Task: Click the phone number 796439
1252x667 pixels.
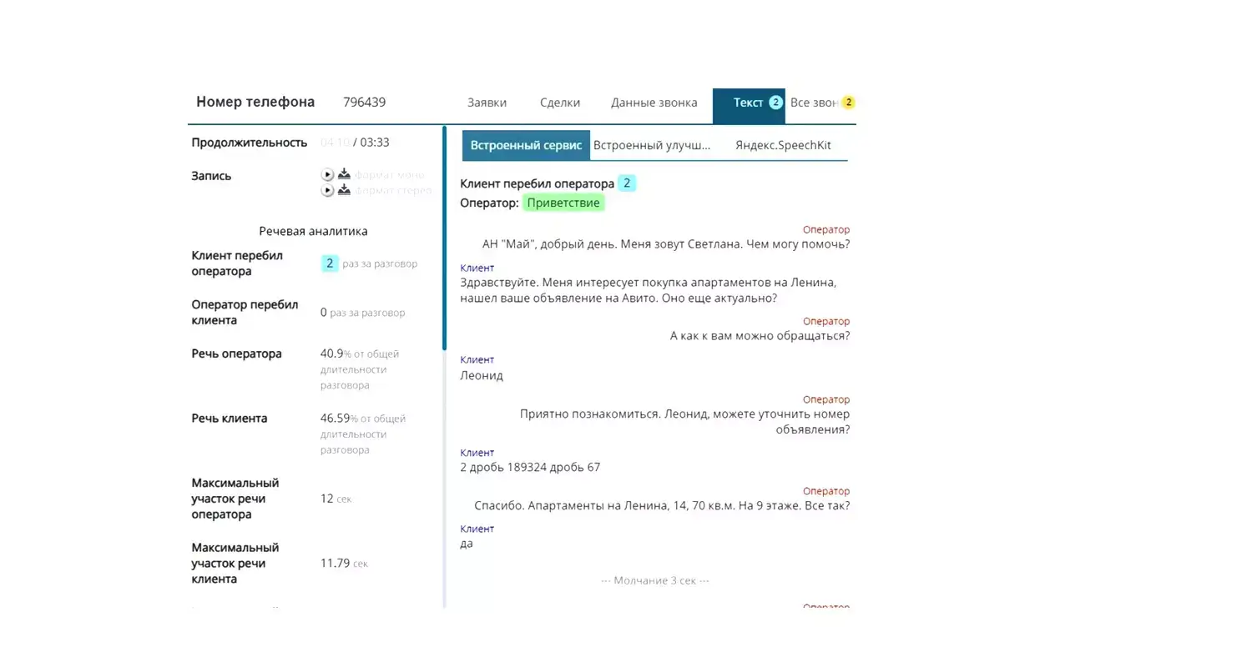Action: 364,103
